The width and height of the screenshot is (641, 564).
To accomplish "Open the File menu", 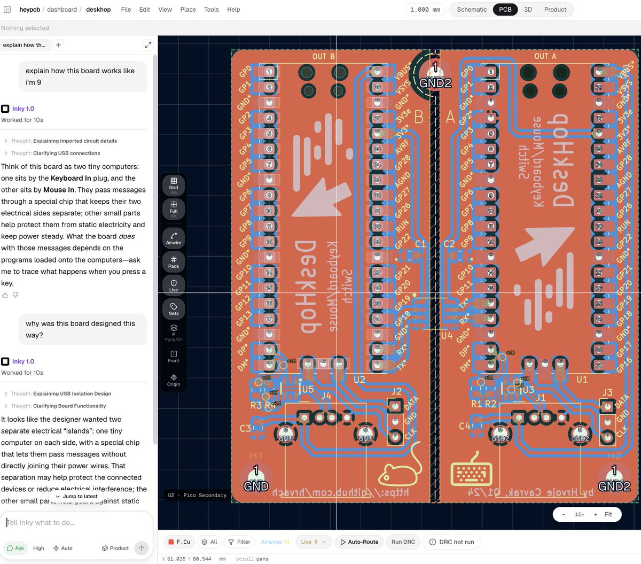I will tap(126, 10).
